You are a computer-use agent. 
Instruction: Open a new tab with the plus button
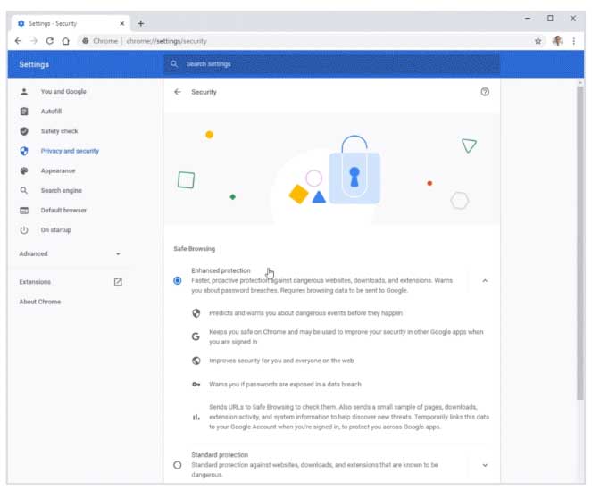(141, 23)
